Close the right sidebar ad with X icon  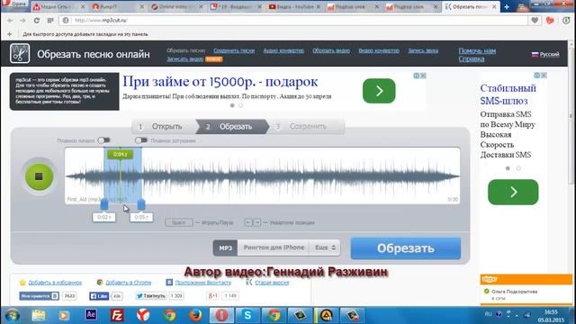tap(544, 76)
